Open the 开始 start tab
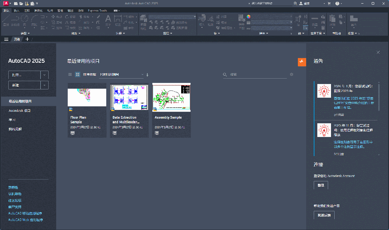Screen dimensions: 389x230 (17, 39)
